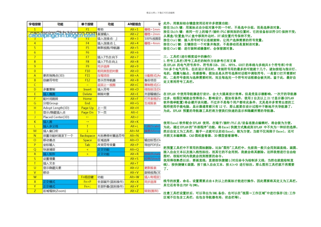321x227 pixels.
Task: Select the '帮助' function cell
Action: 111,29
